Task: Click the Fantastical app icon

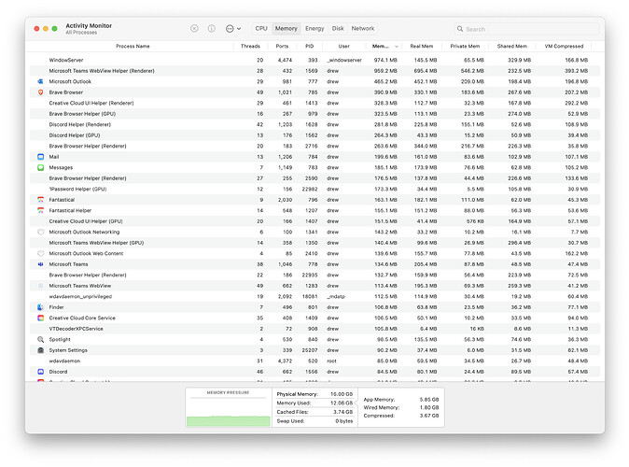Action: [x=40, y=200]
